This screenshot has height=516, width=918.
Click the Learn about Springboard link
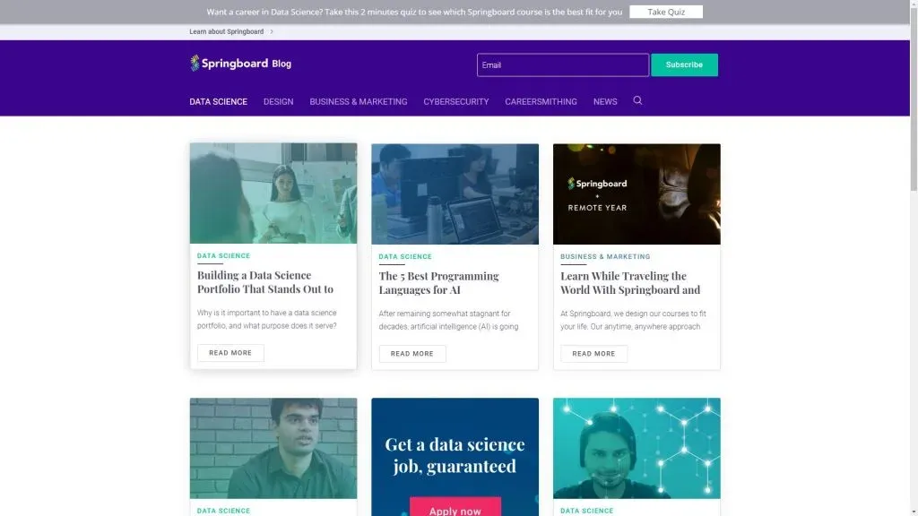pos(226,31)
